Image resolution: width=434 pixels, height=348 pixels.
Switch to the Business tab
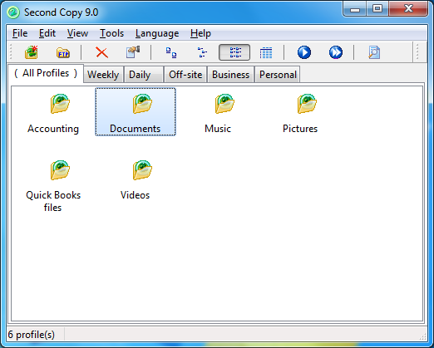pyautogui.click(x=230, y=75)
